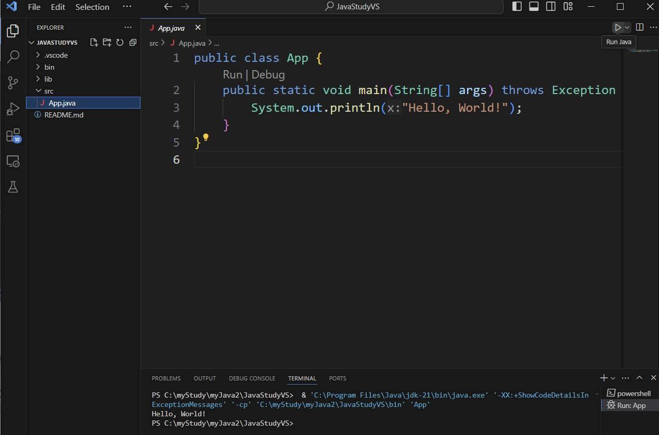Click the Debug CodeLens above main
659x435 pixels.
coord(268,74)
